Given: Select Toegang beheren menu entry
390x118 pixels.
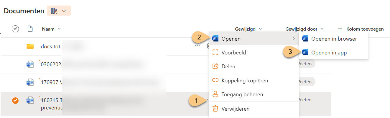Looking at the screenshot, I should pyautogui.click(x=242, y=94).
